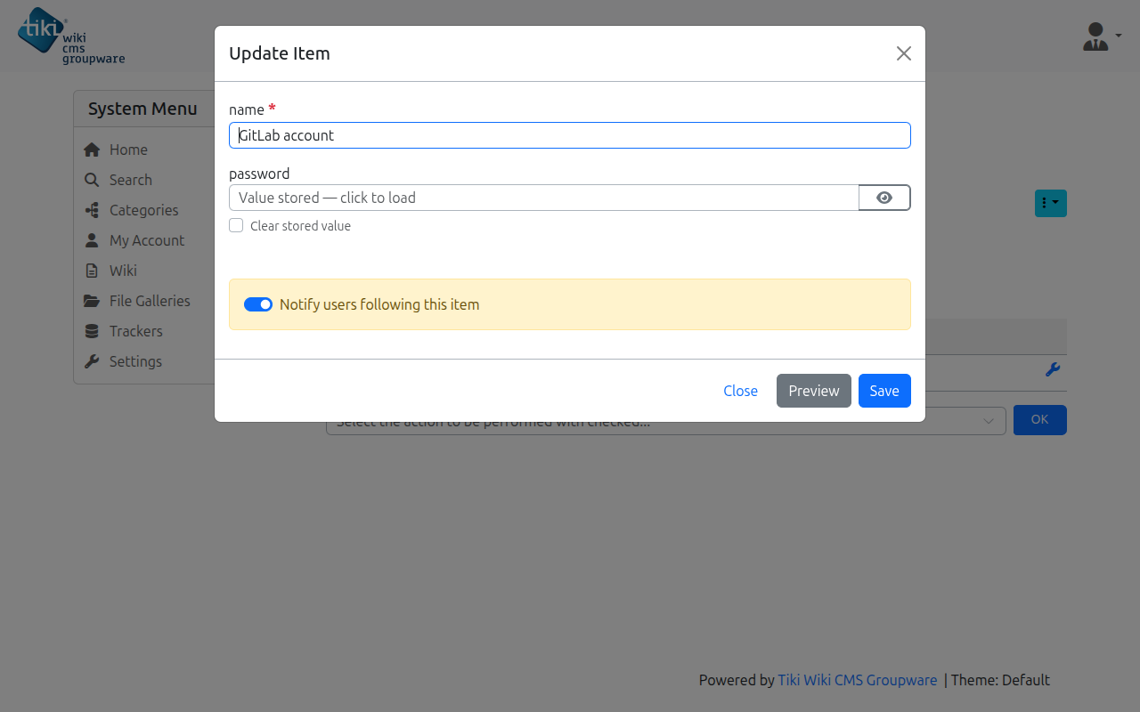The width and height of the screenshot is (1140, 712).
Task: Click the My Account person icon
Action: point(91,240)
